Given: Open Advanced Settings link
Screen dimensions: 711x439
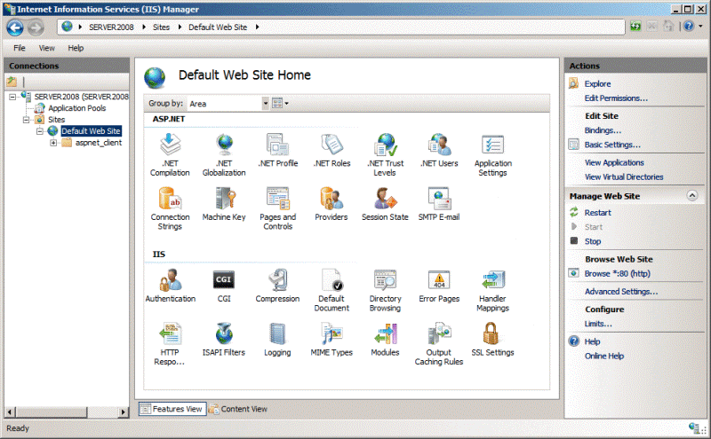Looking at the screenshot, I should pos(620,292).
